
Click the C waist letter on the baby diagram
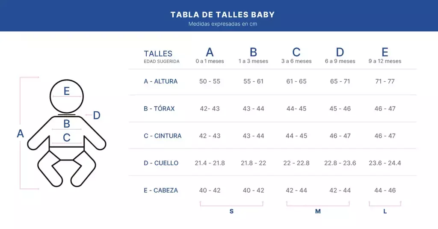(x=67, y=138)
